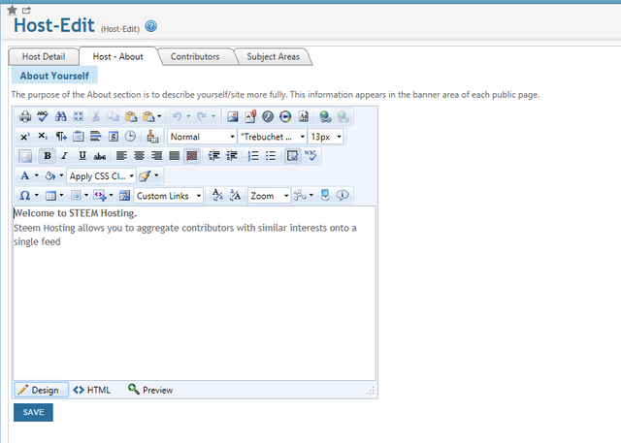Open the font foreground color picker
Image resolution: width=621 pixels, height=443 pixels.
[x=24, y=175]
